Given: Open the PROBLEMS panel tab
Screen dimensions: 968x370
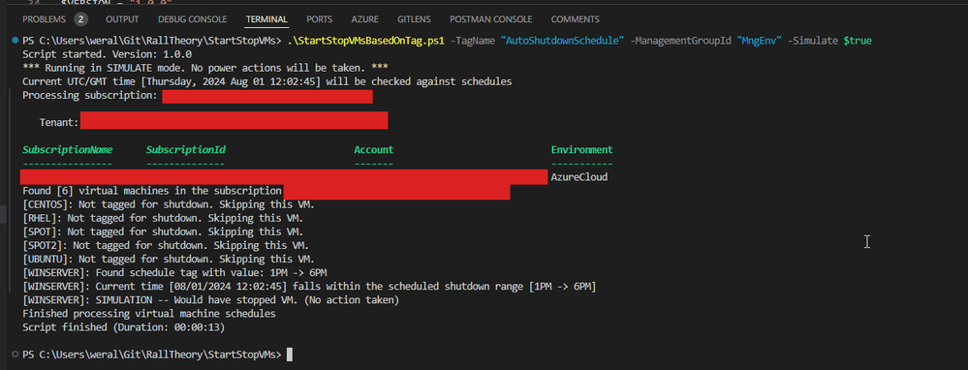Looking at the screenshot, I should point(45,19).
